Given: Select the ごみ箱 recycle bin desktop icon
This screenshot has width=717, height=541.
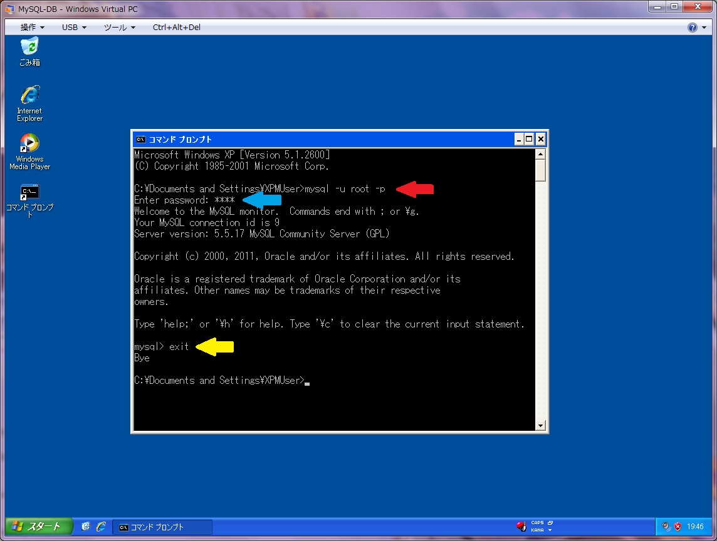Looking at the screenshot, I should coord(29,52).
